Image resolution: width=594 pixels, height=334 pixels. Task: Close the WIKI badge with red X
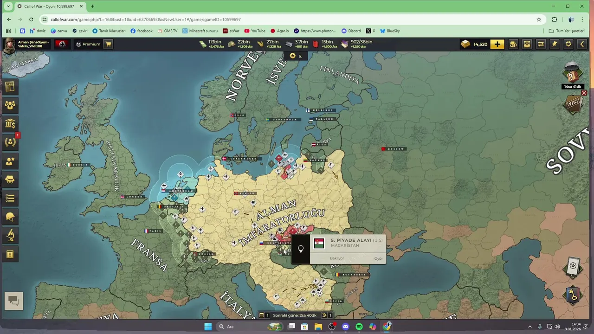click(584, 93)
